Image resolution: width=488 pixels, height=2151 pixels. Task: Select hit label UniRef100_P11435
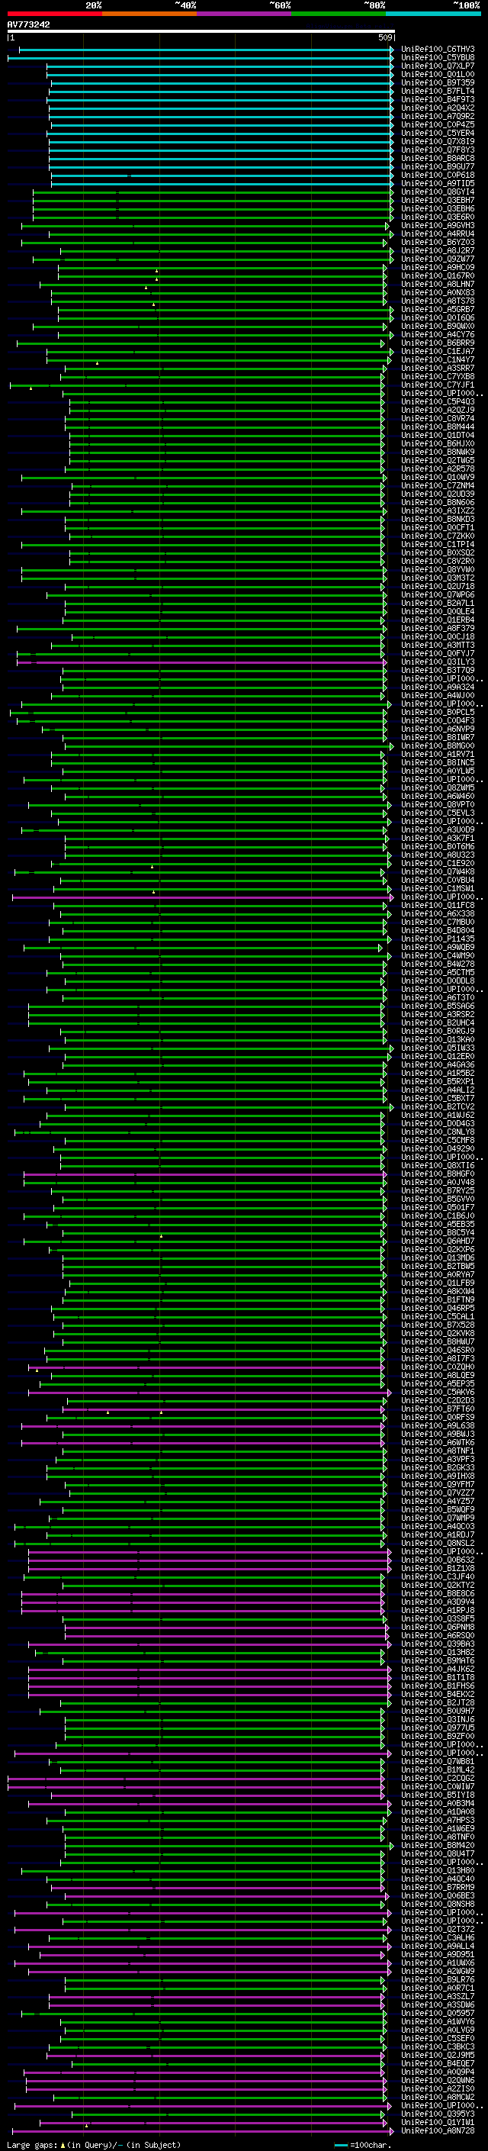(x=438, y=939)
